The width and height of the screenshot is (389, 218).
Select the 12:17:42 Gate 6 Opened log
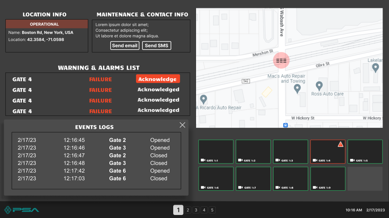(96, 171)
